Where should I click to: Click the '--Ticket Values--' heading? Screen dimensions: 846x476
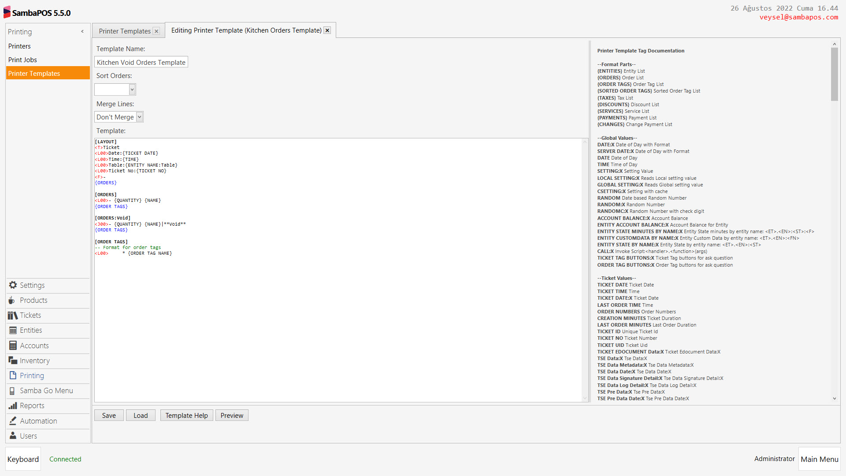pyautogui.click(x=616, y=278)
